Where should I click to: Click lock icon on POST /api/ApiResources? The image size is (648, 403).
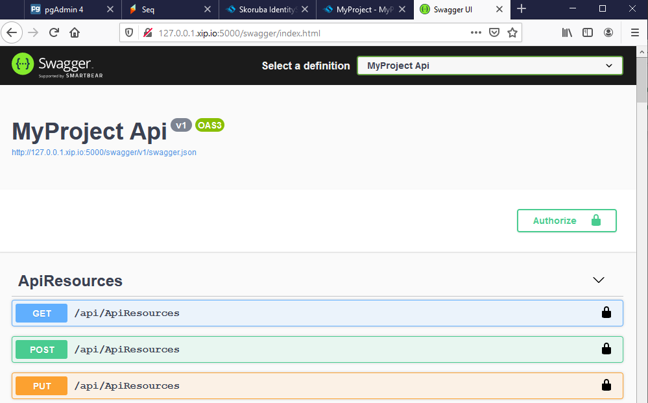click(x=606, y=349)
